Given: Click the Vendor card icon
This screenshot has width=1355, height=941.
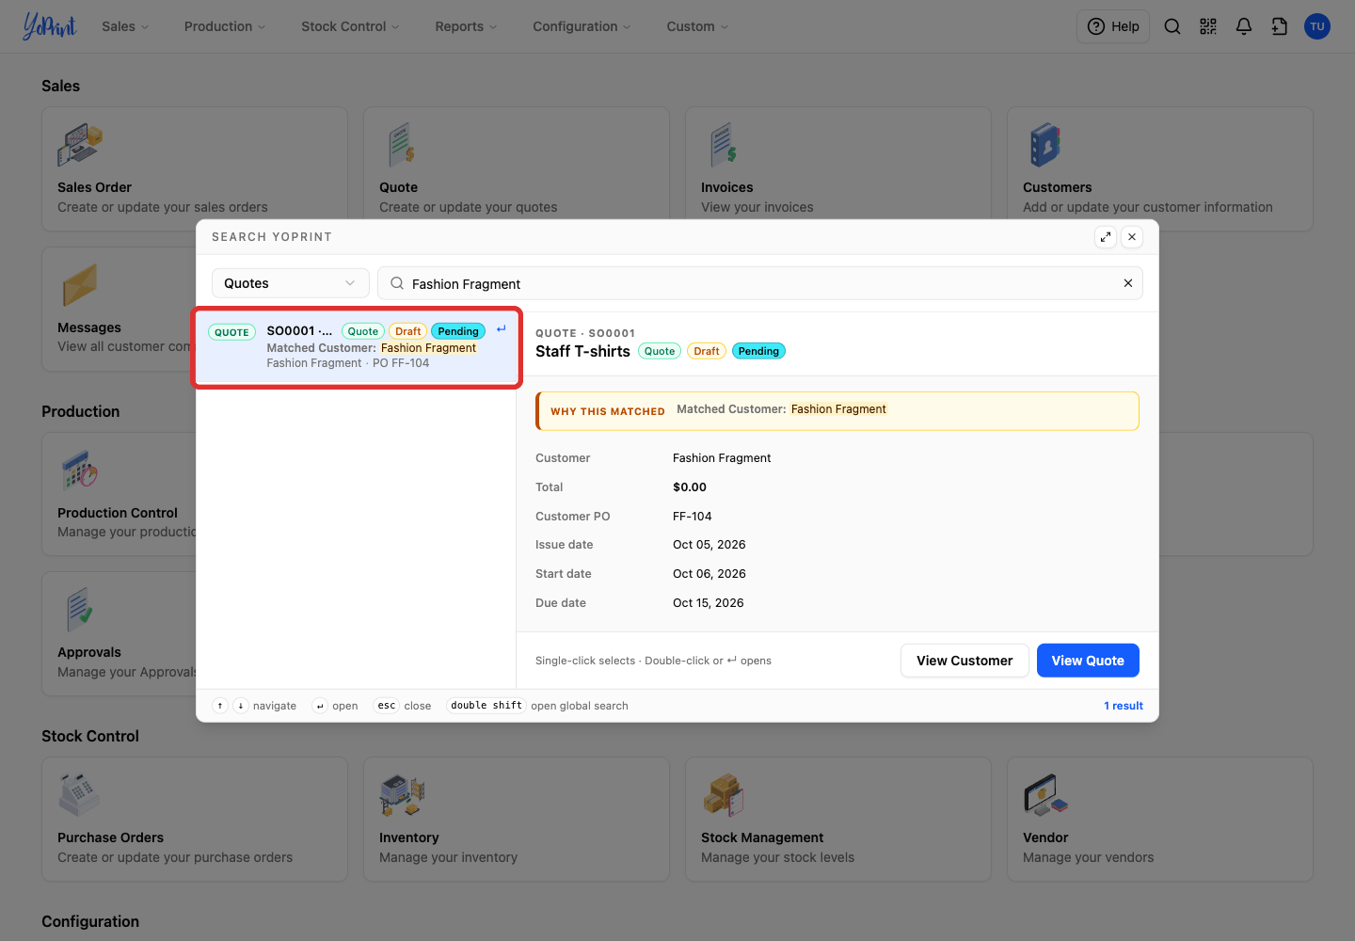Looking at the screenshot, I should (1045, 795).
